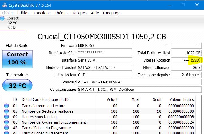The image size is (204, 134).
Task: Open the Fichier menu
Action: (x=7, y=13)
